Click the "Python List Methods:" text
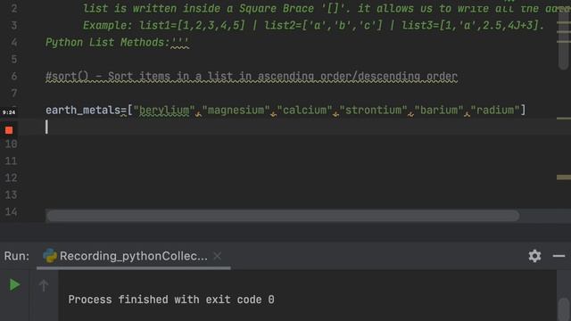 (107, 43)
